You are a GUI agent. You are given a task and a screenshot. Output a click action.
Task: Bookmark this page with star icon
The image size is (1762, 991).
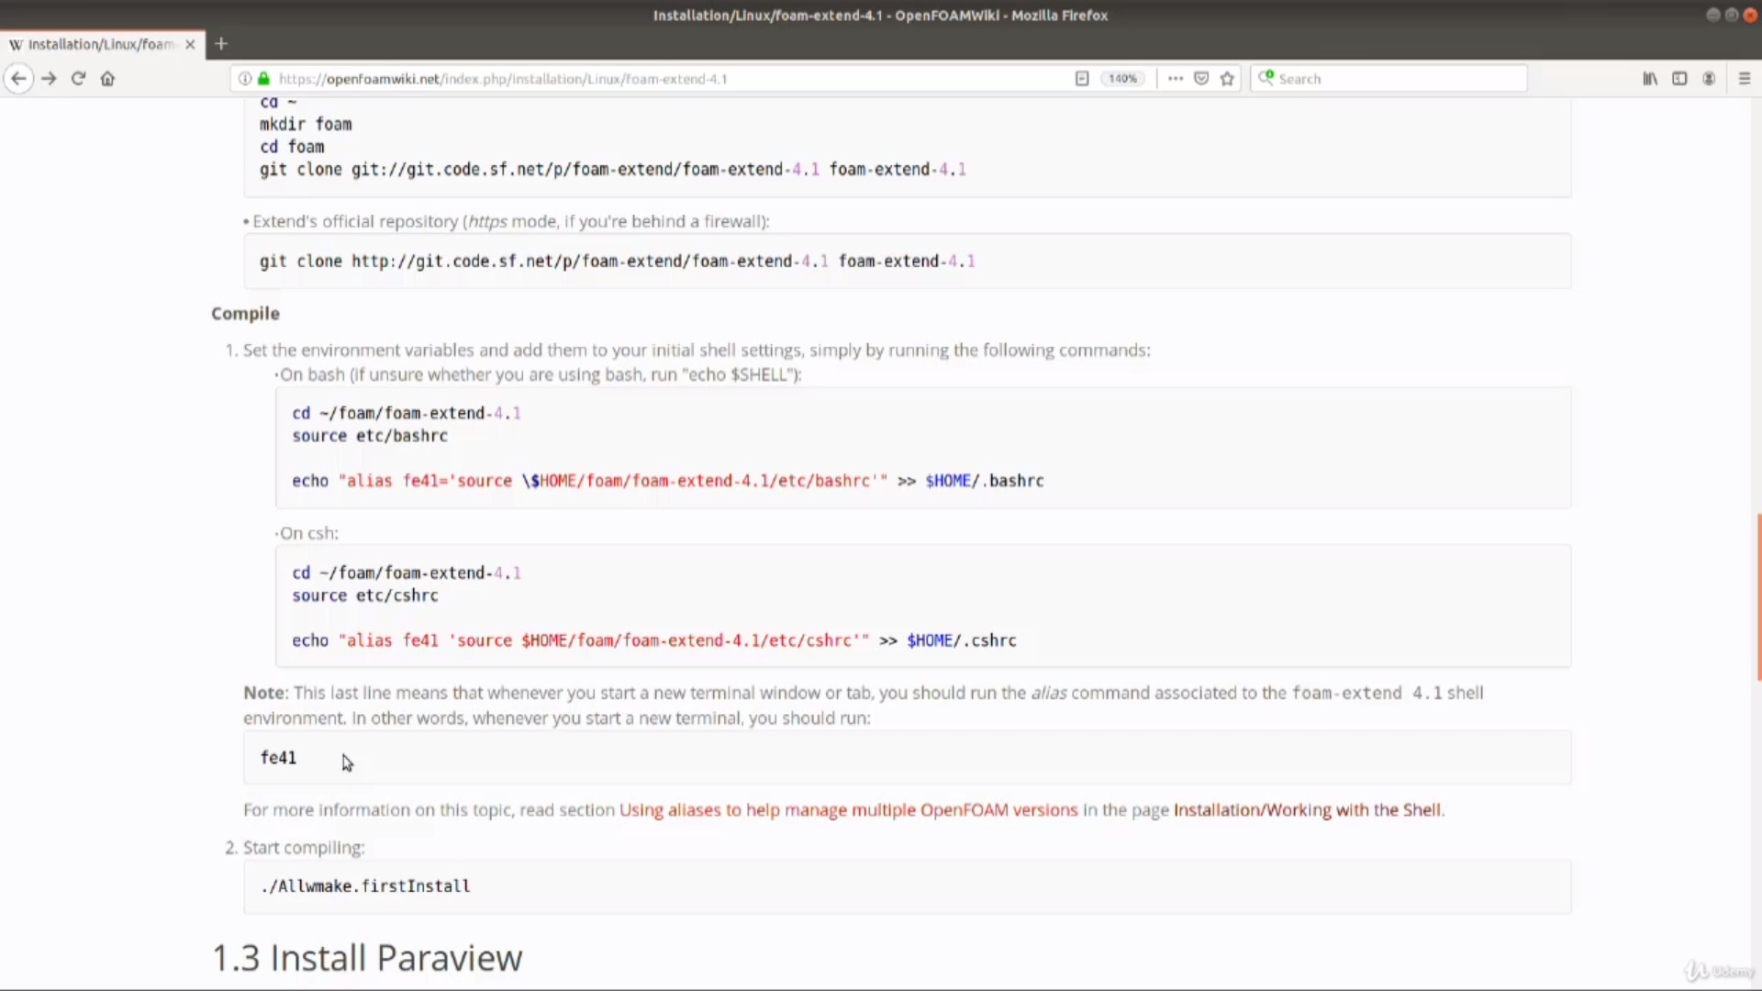click(x=1227, y=79)
